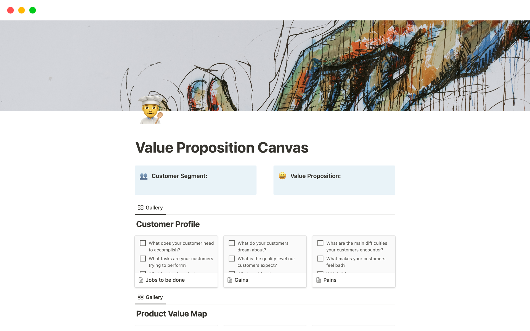Check "What do your customers dream about?"

pos(232,243)
